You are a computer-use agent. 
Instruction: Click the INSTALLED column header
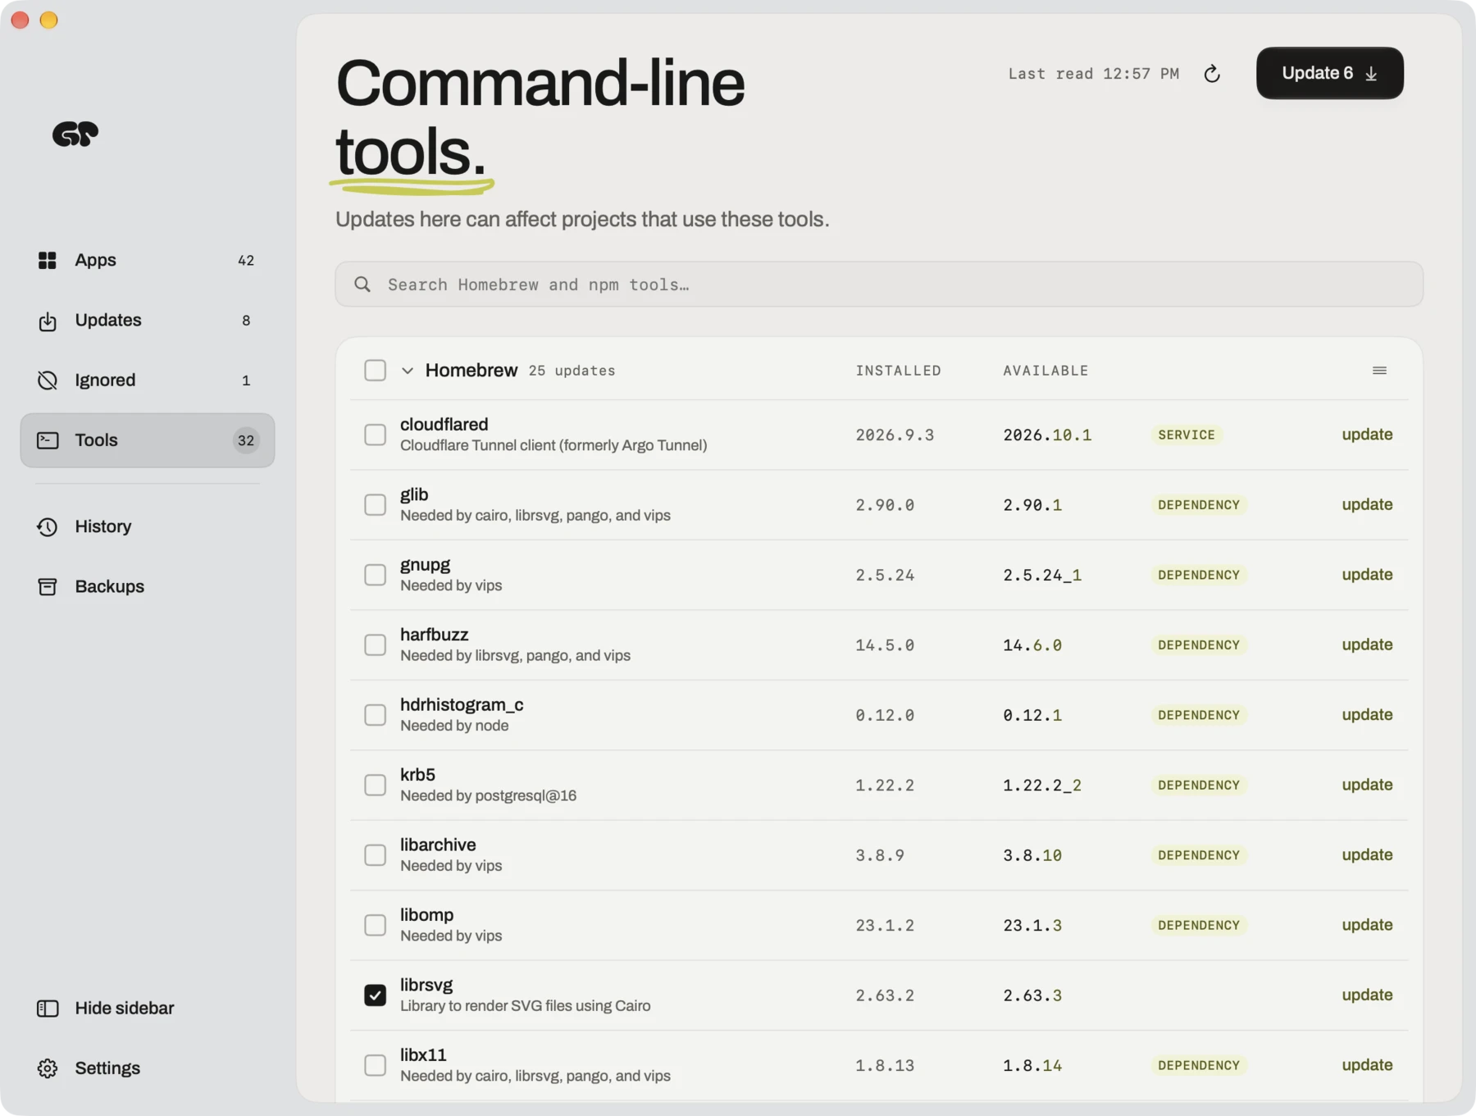tap(899, 371)
